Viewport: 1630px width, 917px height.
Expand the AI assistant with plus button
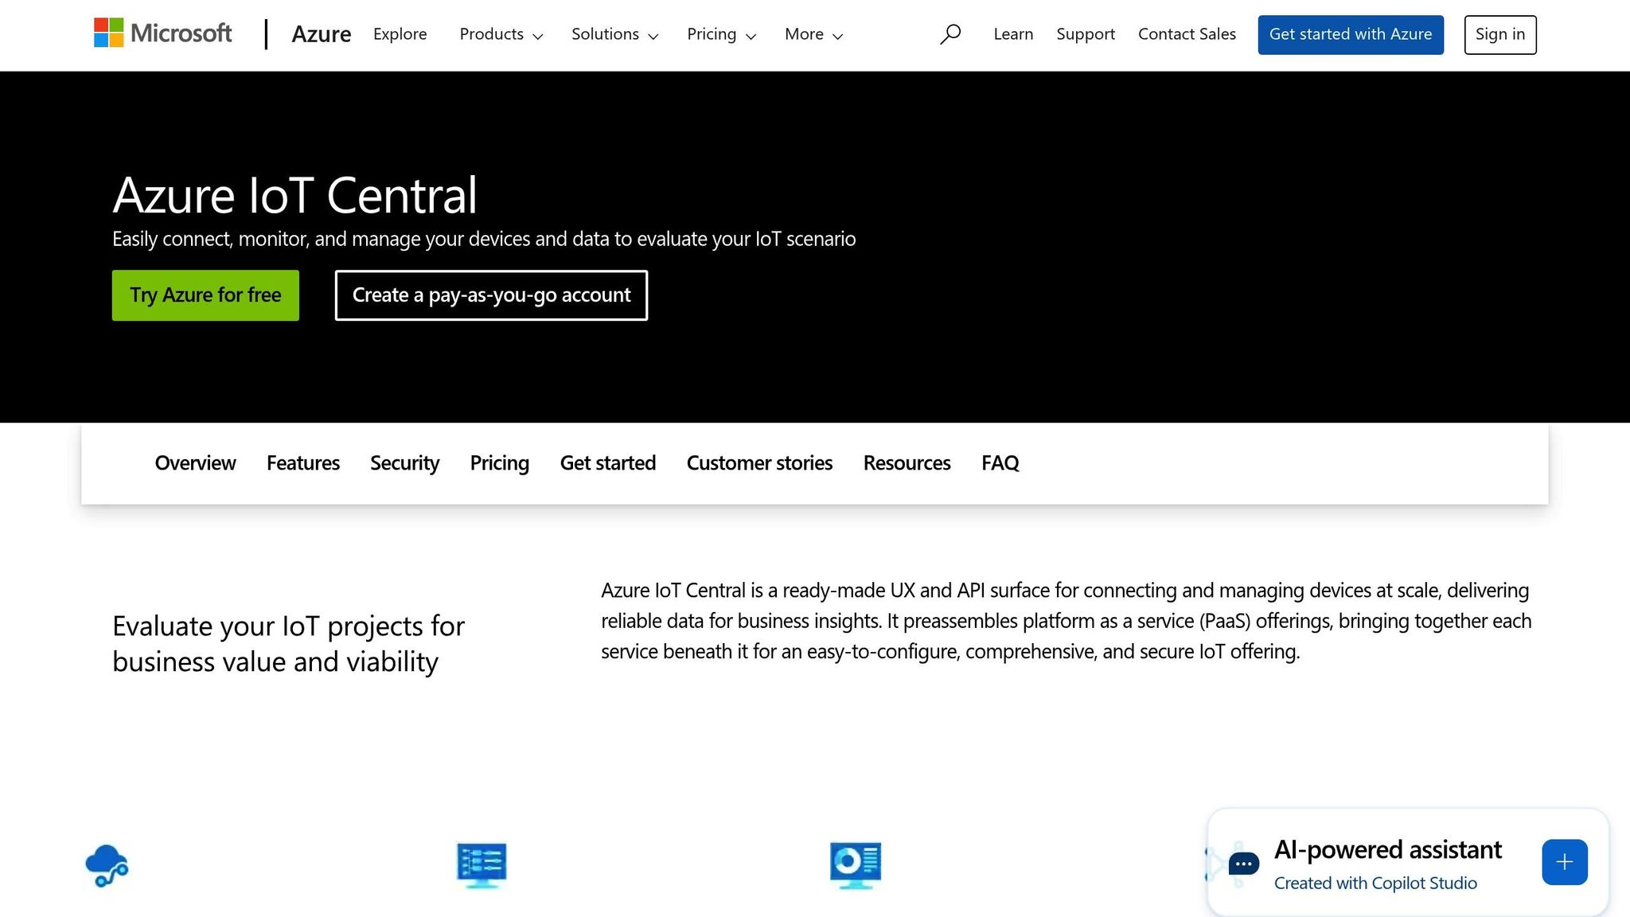pos(1565,862)
